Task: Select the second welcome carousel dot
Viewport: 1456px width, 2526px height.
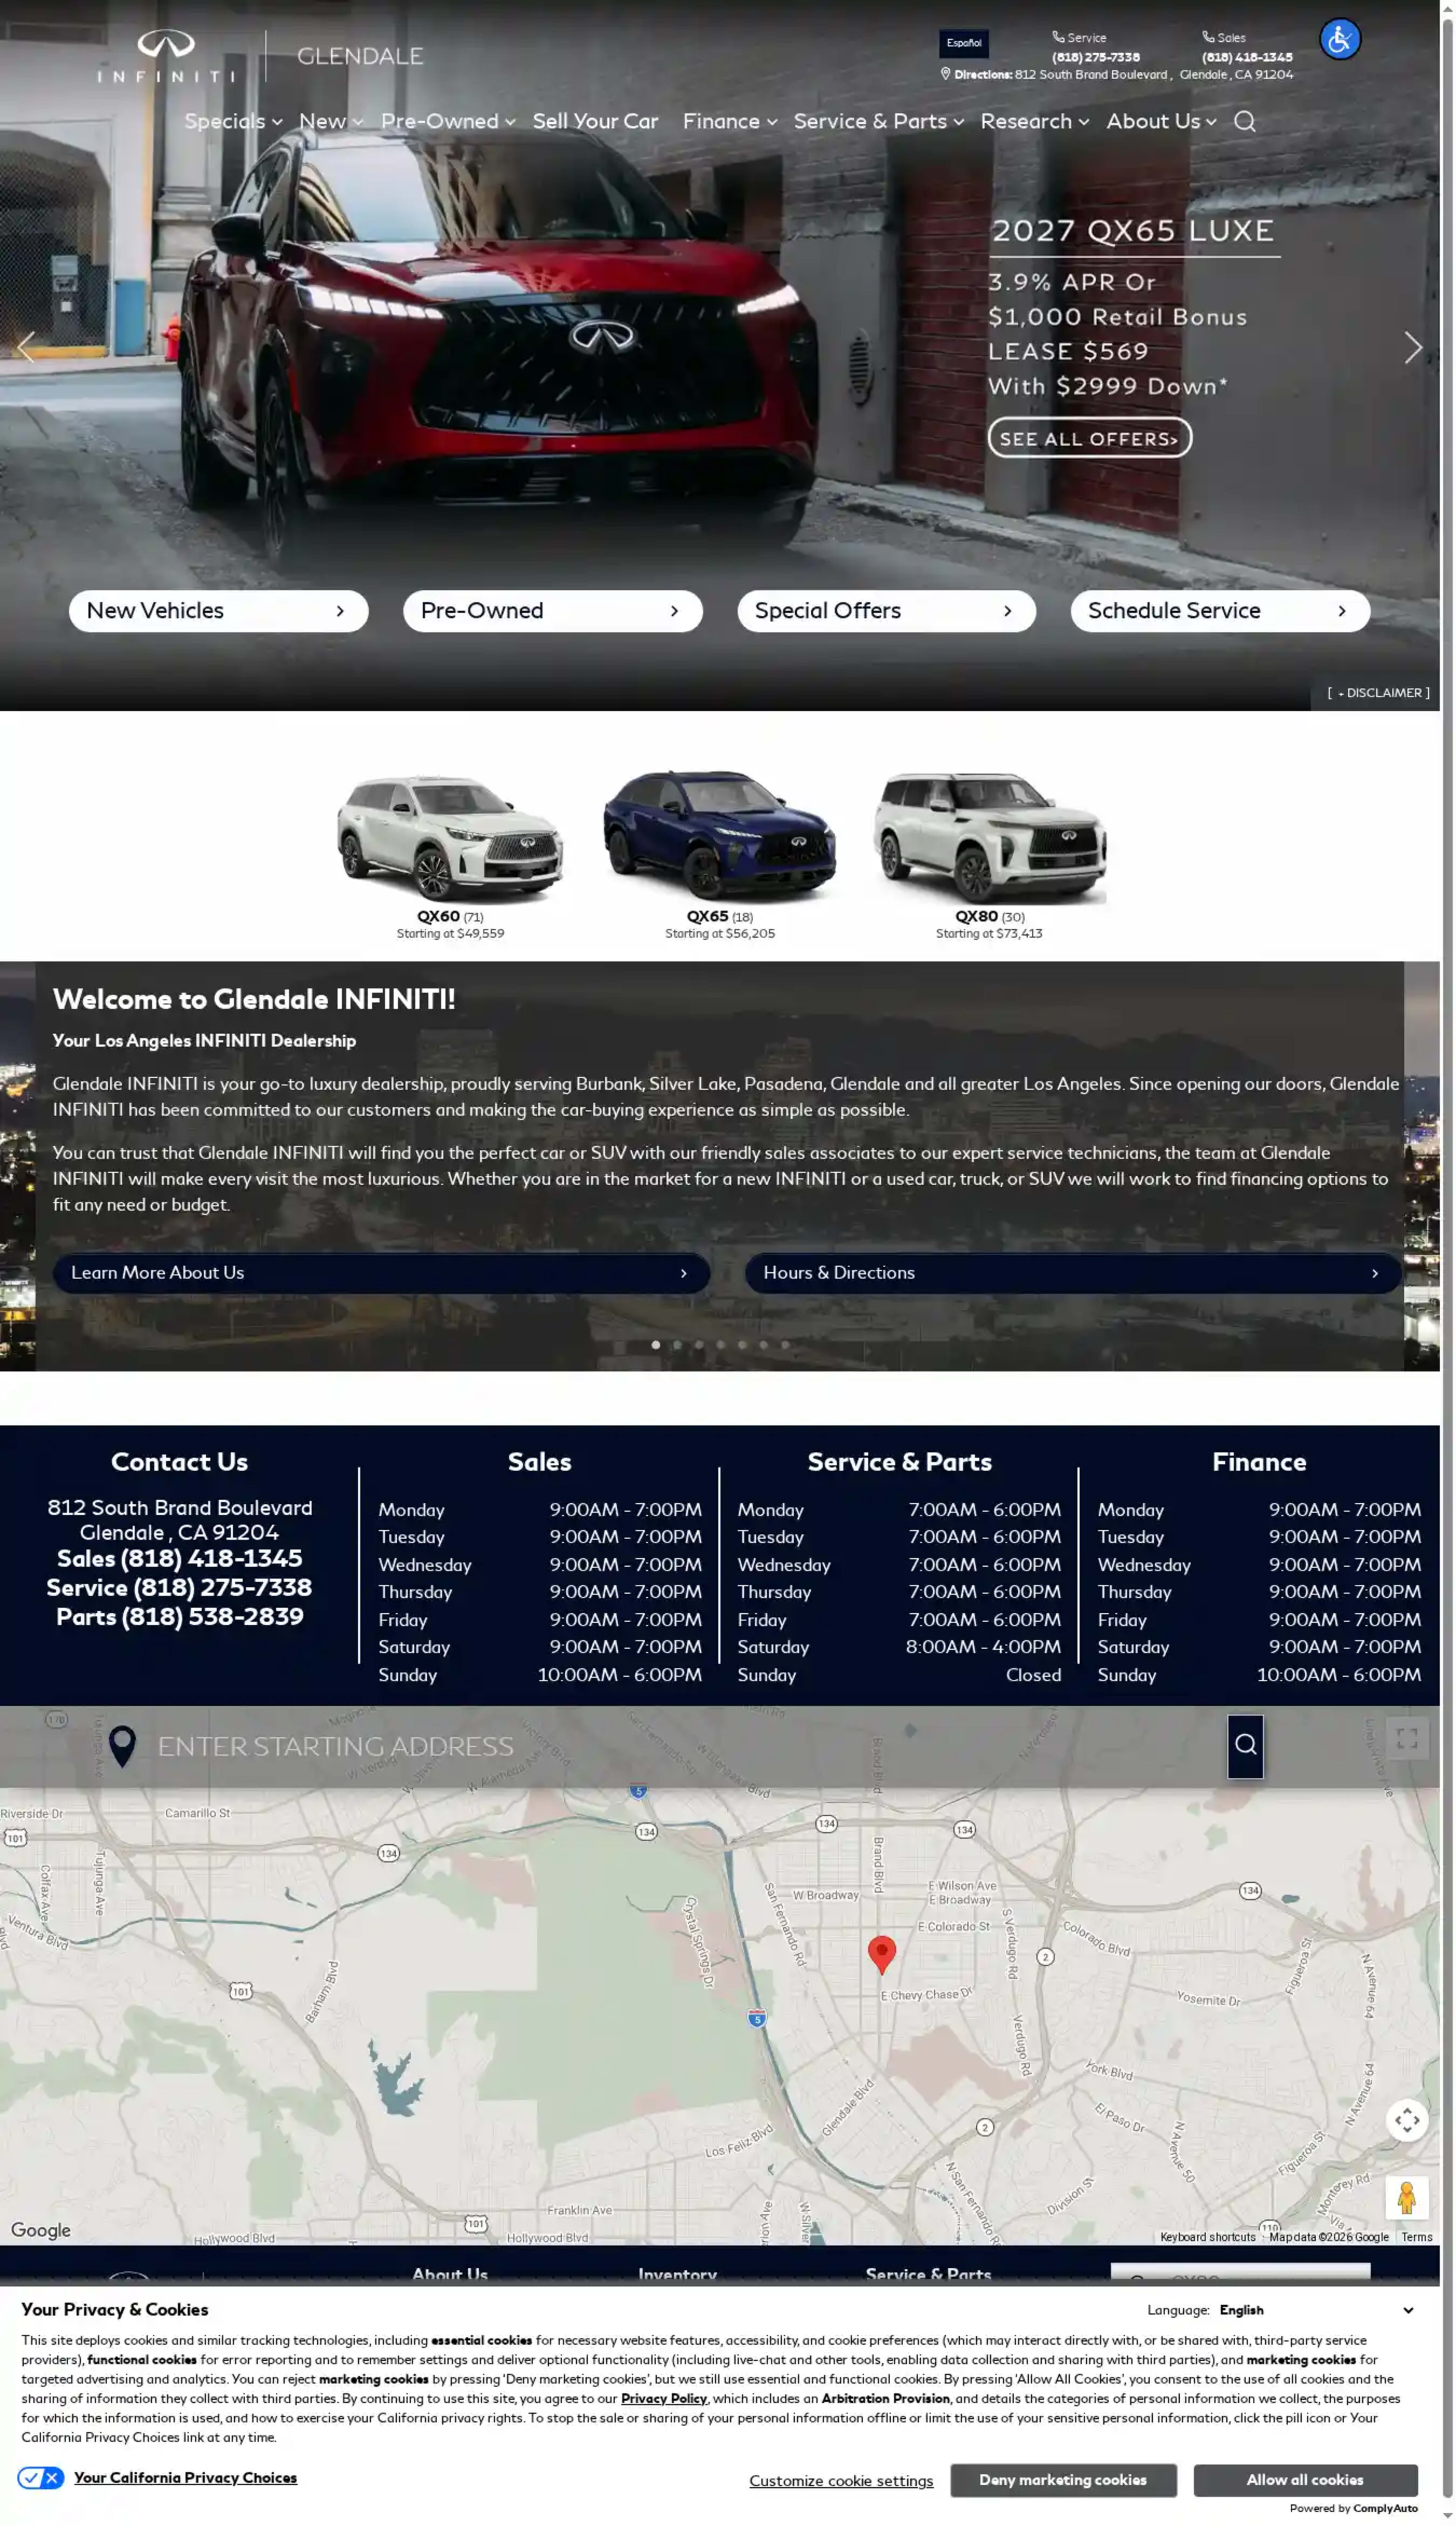Action: pyautogui.click(x=677, y=1344)
